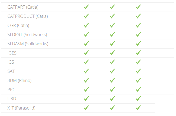Click the last checkmark in the 3DM (Rhino) row

coord(138,80)
